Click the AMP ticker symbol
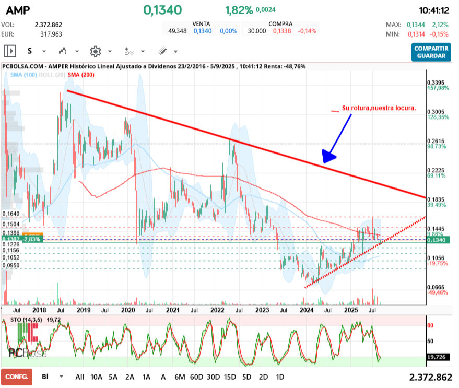459x388 pixels. (x=18, y=10)
